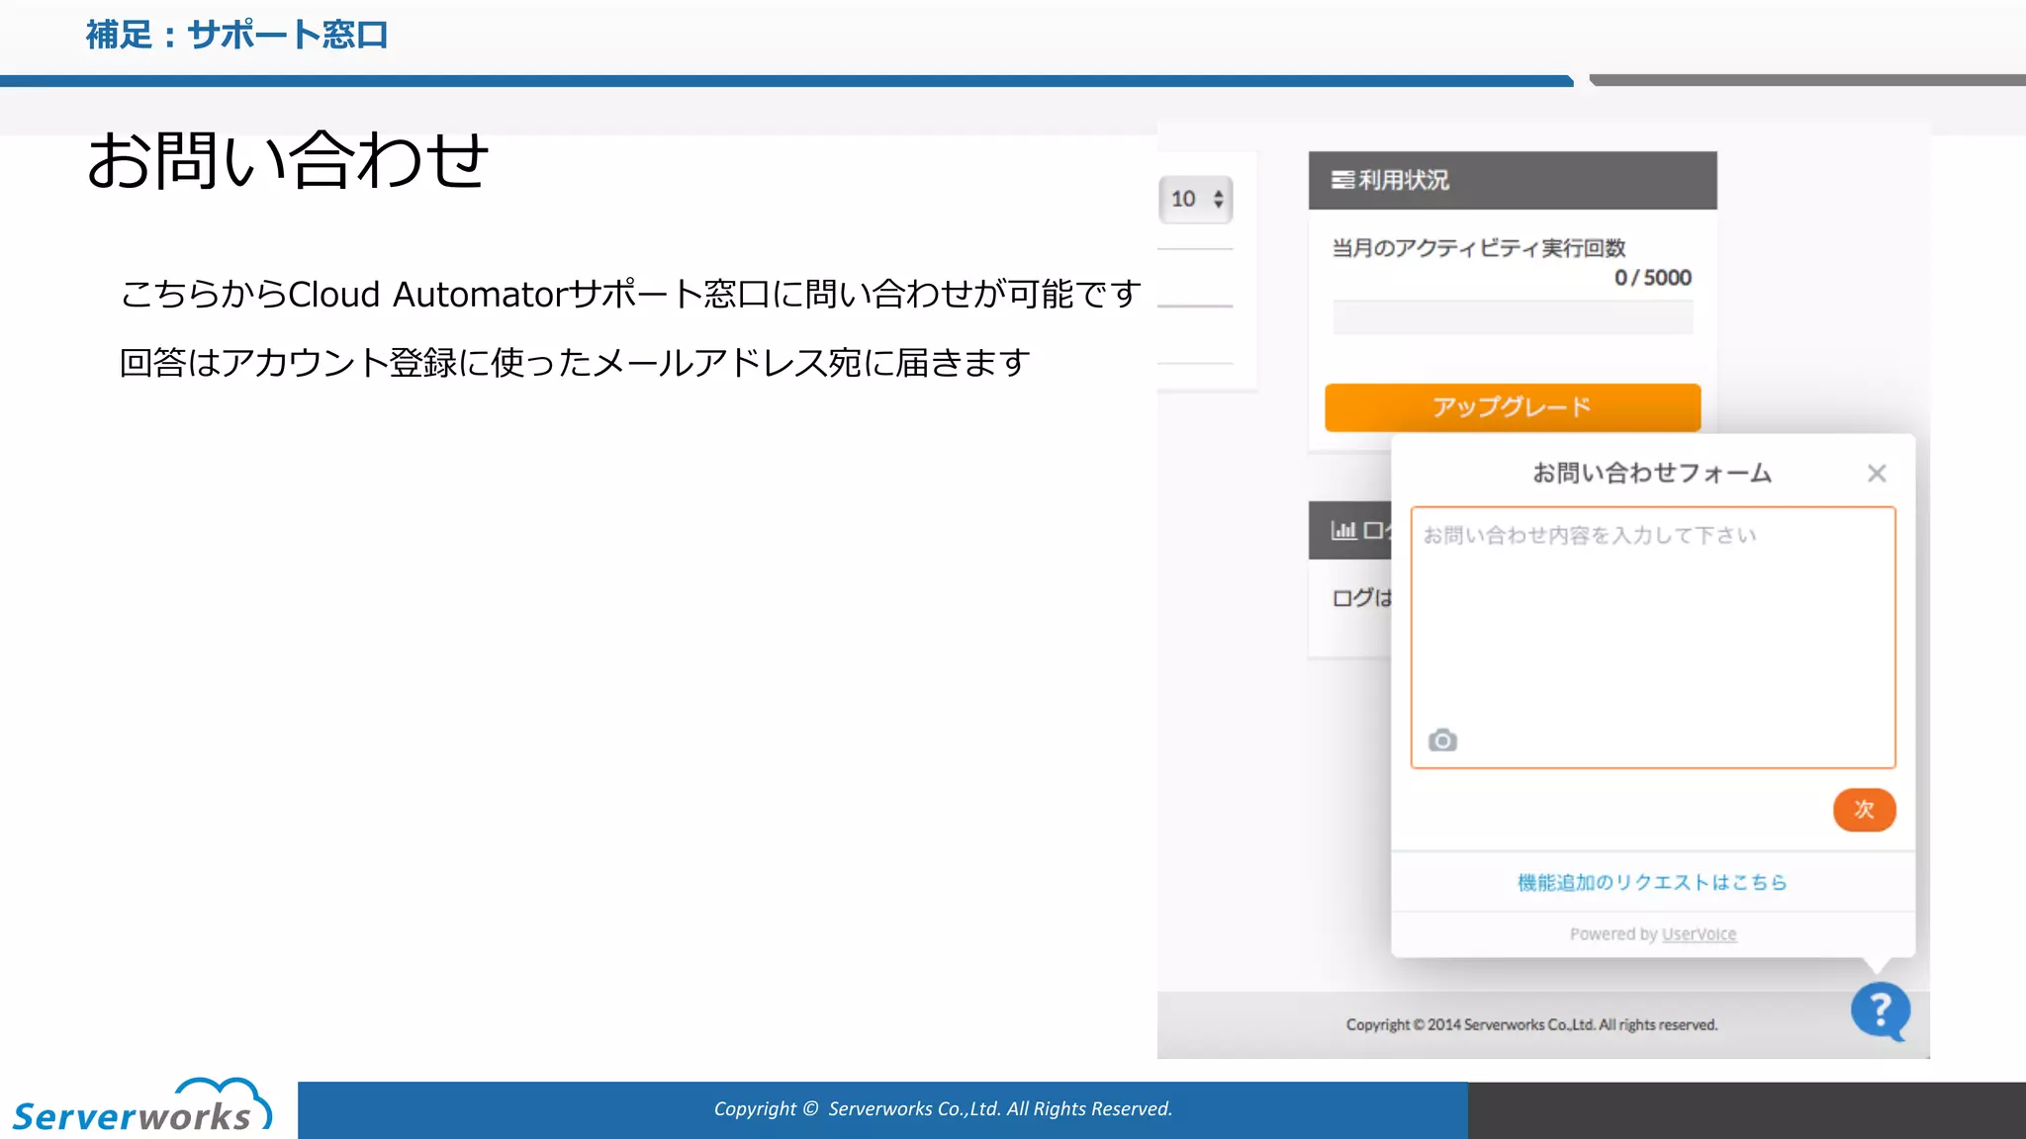Click the 0 / 5000 usage count
The height and width of the screenshot is (1139, 2026).
click(x=1652, y=278)
